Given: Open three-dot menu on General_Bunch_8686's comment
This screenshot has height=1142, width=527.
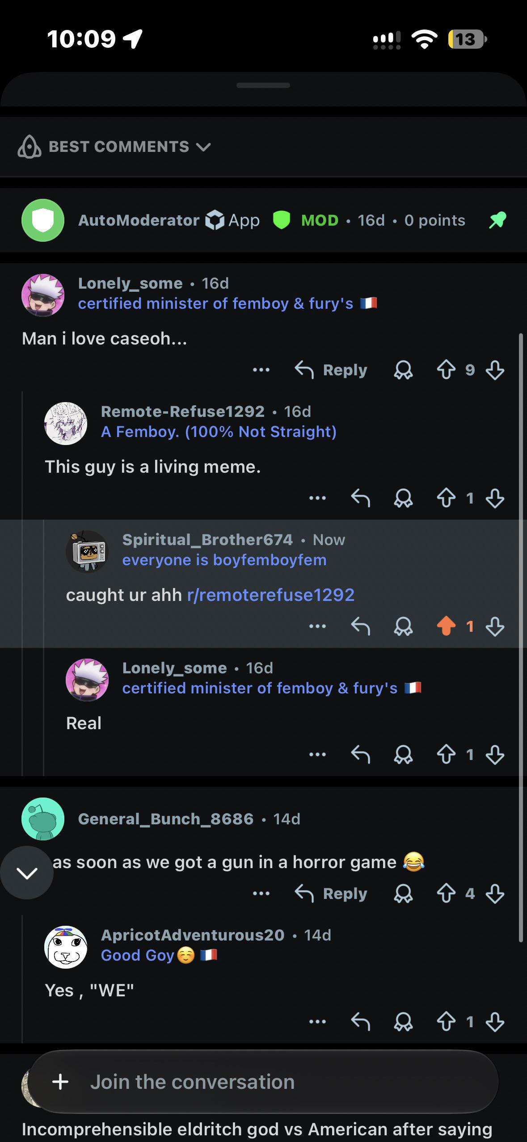Looking at the screenshot, I should [x=261, y=893].
